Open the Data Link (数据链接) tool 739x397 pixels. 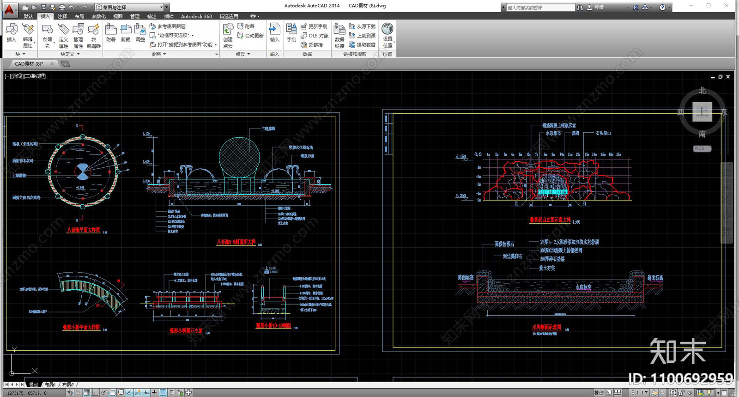coord(339,35)
